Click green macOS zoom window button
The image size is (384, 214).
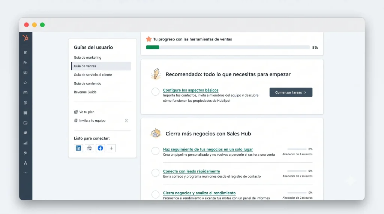click(x=42, y=25)
